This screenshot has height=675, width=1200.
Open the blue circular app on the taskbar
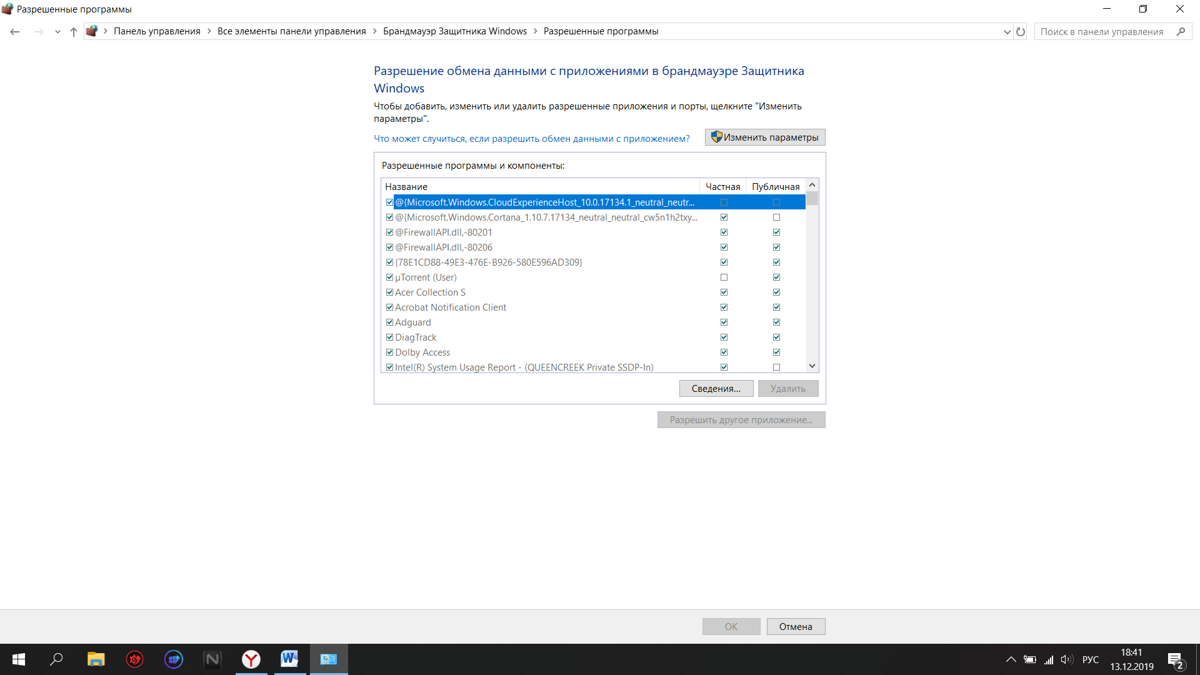click(174, 659)
